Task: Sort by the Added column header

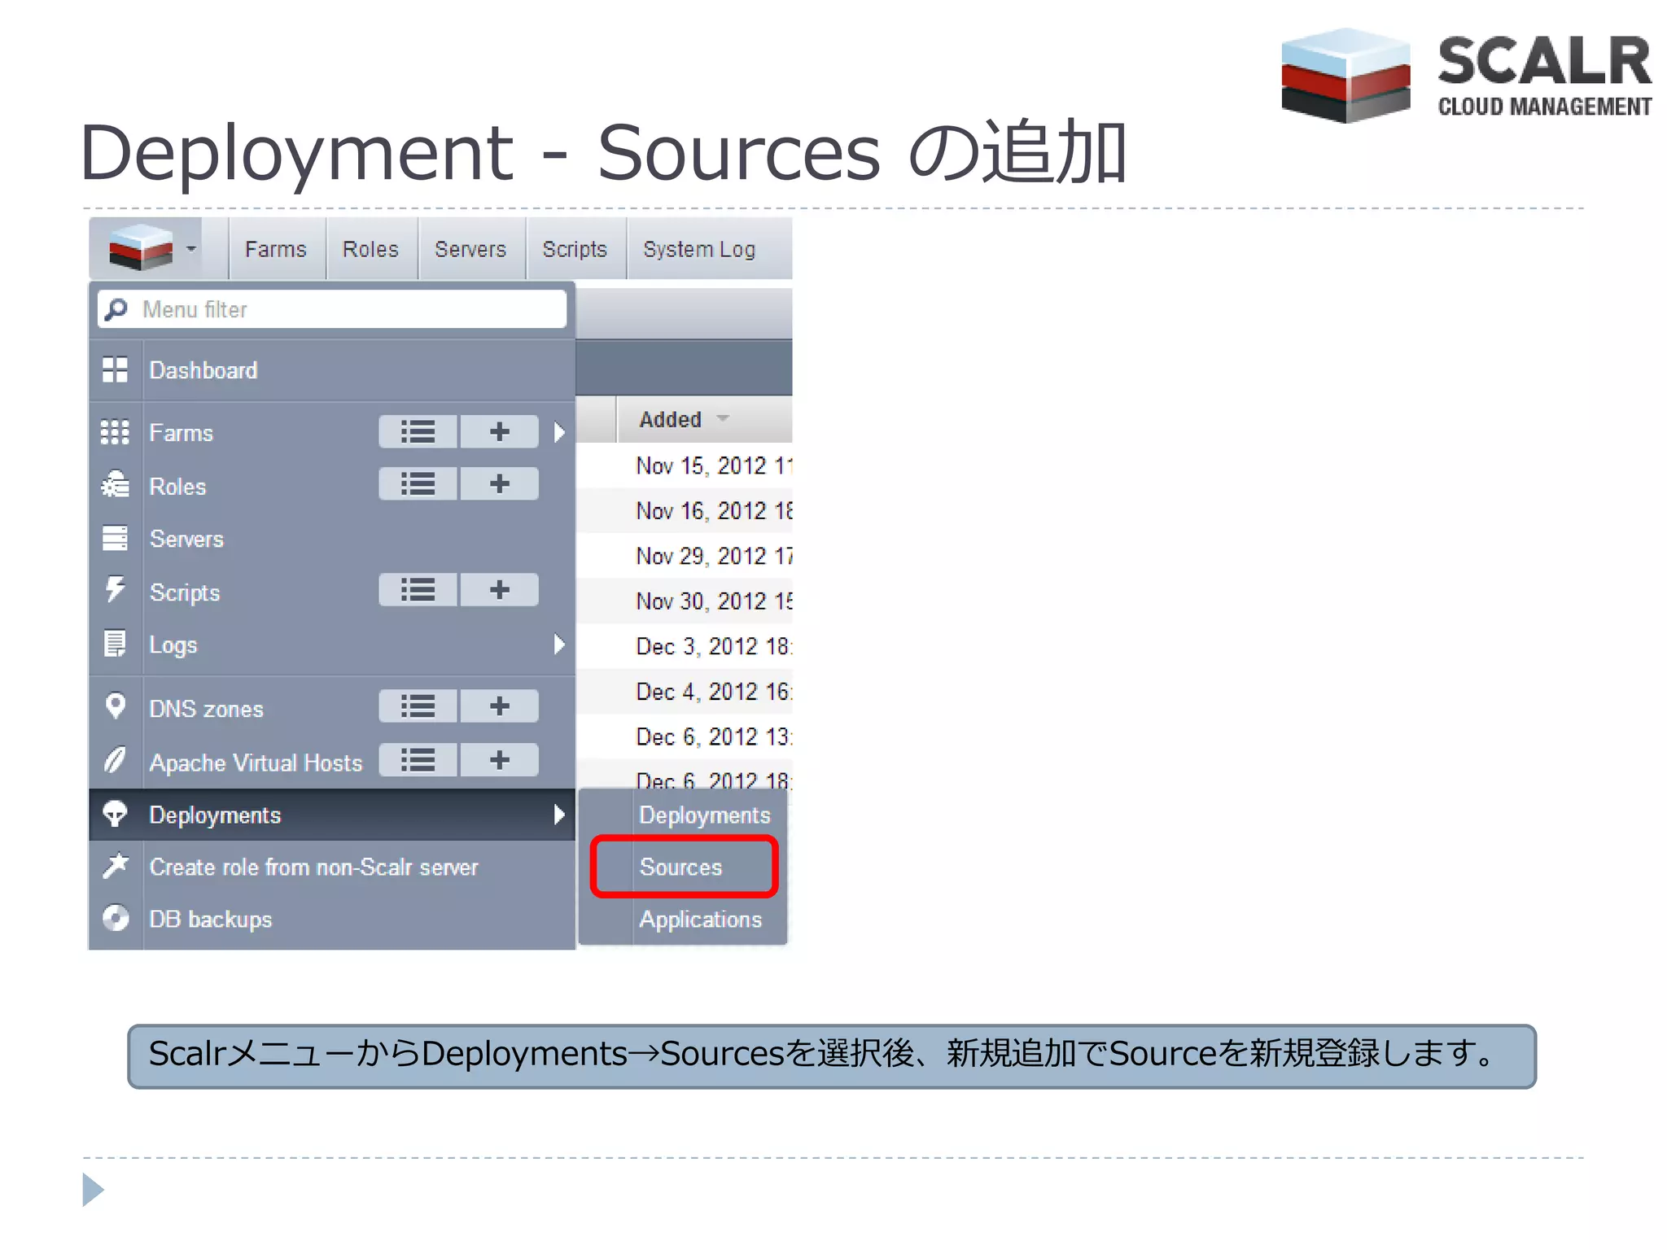Action: pyautogui.click(x=704, y=419)
